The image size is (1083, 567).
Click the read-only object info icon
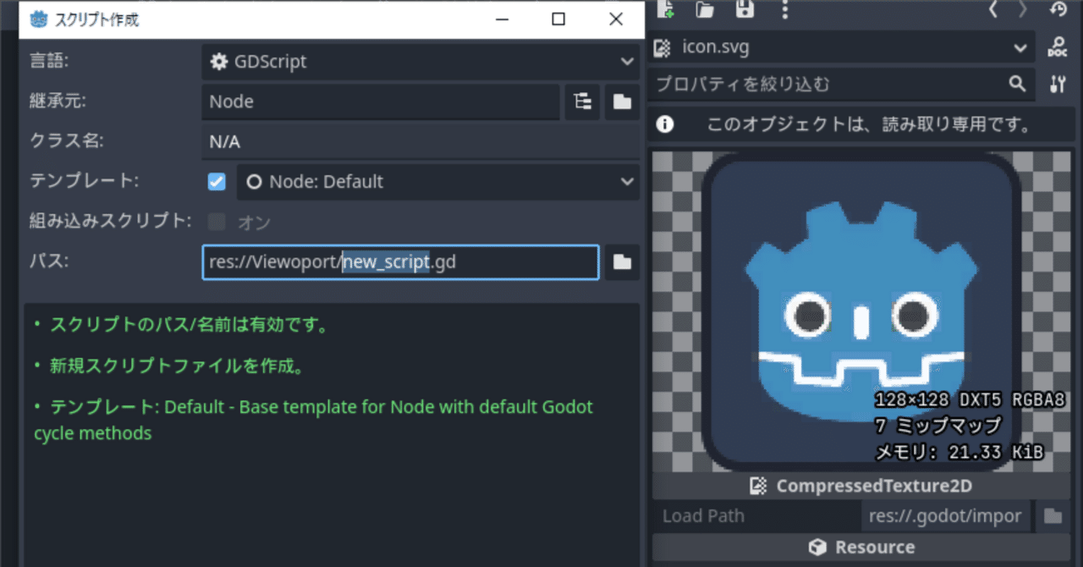665,124
